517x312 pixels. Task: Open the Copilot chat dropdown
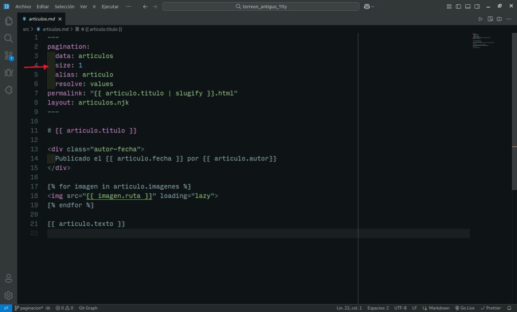(369, 6)
